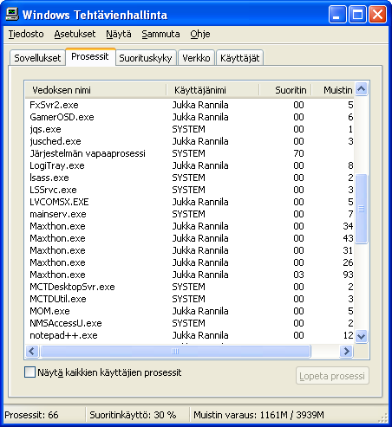Screen dimensions: 392x427
Task: Click the Task Manager title bar icon
Action: tap(12, 14)
